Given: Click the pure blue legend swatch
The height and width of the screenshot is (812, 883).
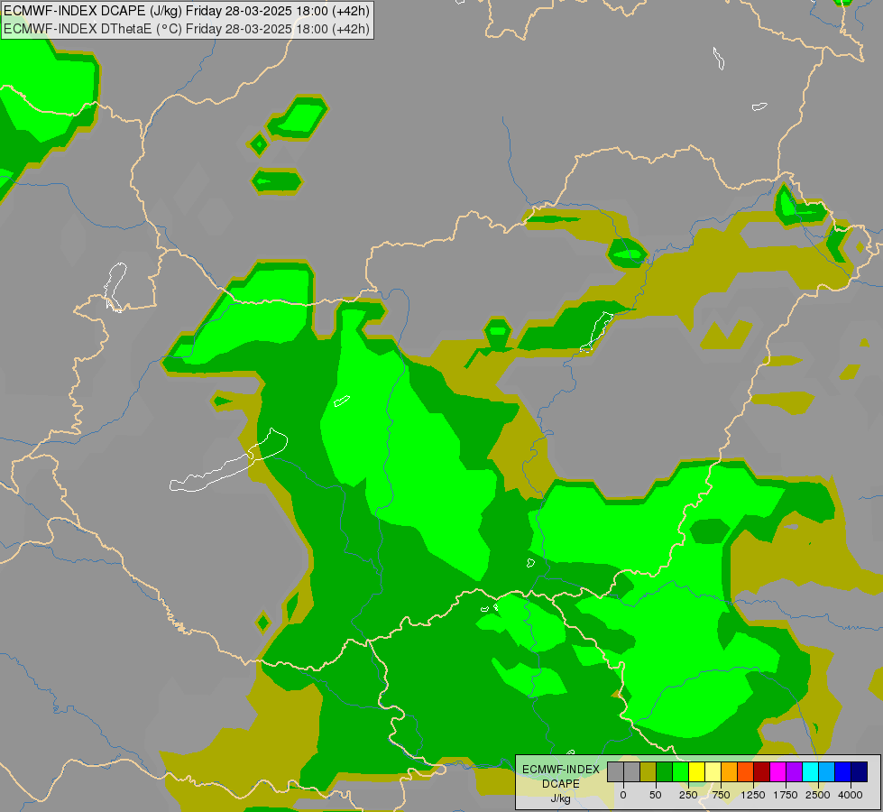Looking at the screenshot, I should coord(843,771).
